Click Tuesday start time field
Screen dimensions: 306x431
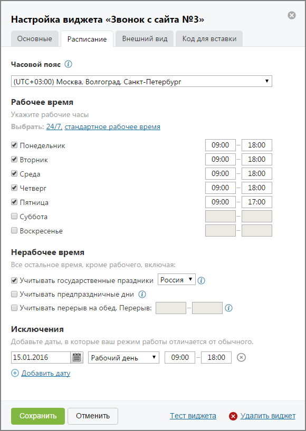pyautogui.click(x=221, y=160)
